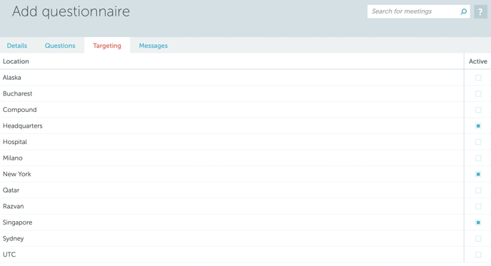
Task: Enable the Razvan Active checkbox
Action: tap(478, 207)
